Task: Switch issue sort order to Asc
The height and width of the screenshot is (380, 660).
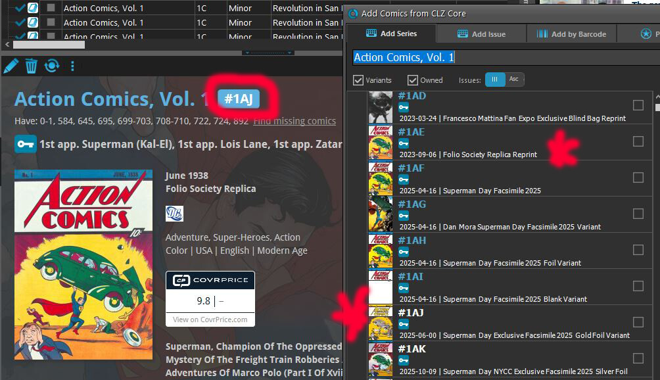Action: 514,80
